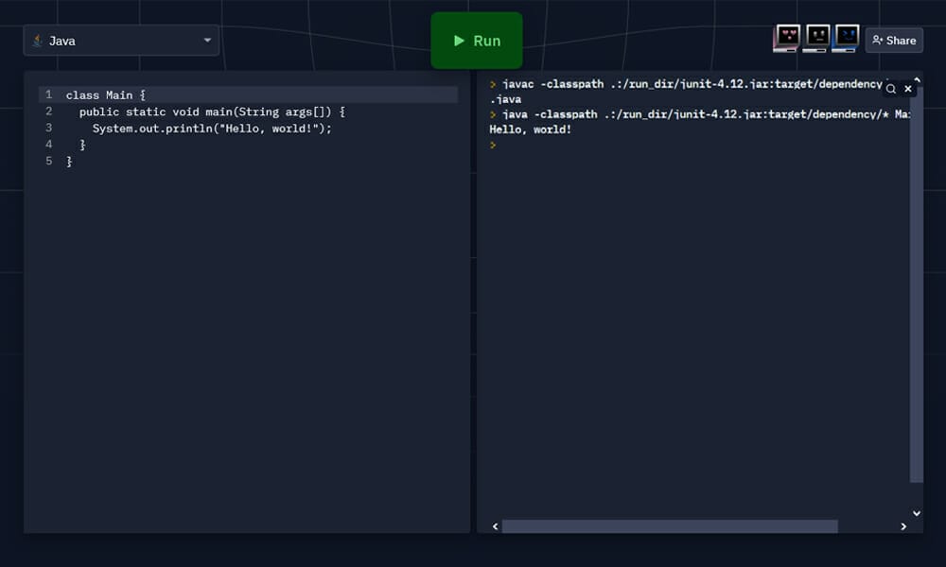
Task: Click the empty console prompt line
Action: [493, 146]
